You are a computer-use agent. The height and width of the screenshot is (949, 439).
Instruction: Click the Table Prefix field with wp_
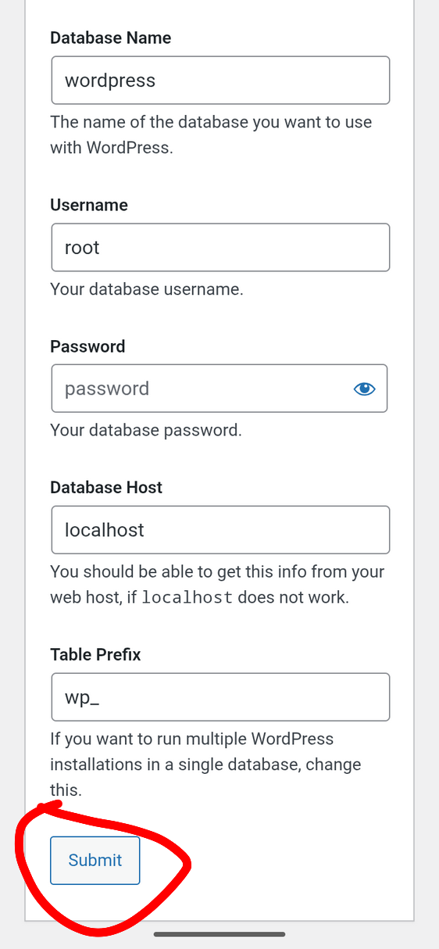pyautogui.click(x=220, y=697)
